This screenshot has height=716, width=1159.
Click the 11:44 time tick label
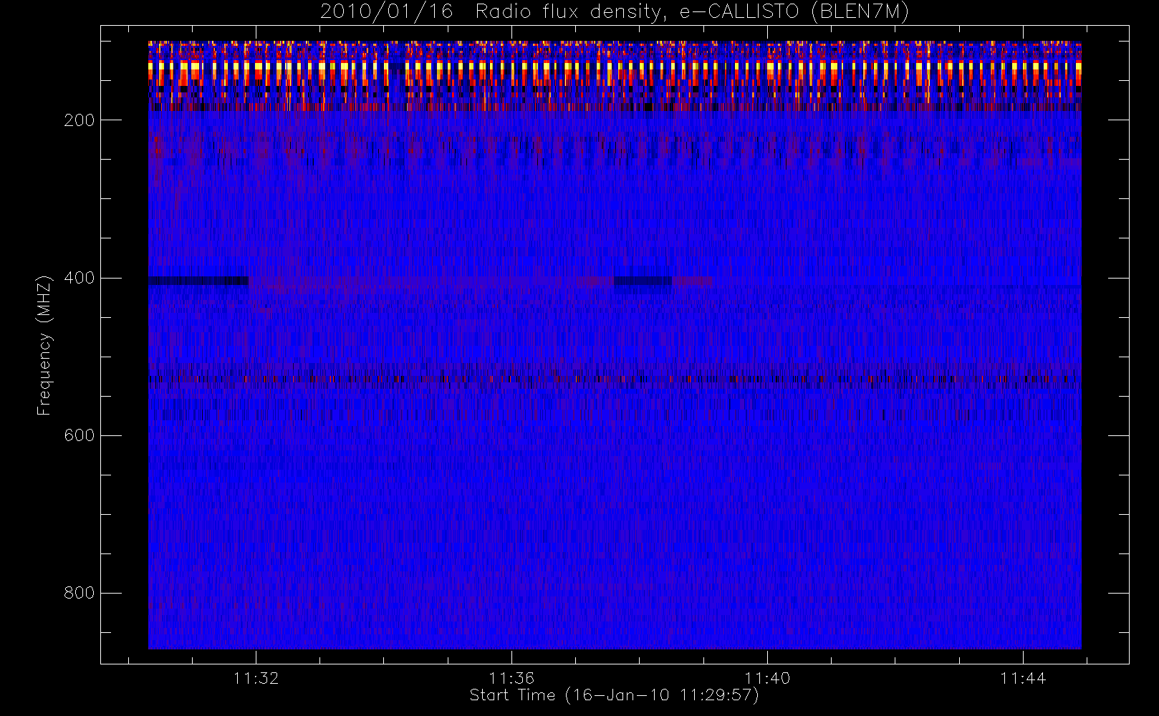tap(1023, 678)
